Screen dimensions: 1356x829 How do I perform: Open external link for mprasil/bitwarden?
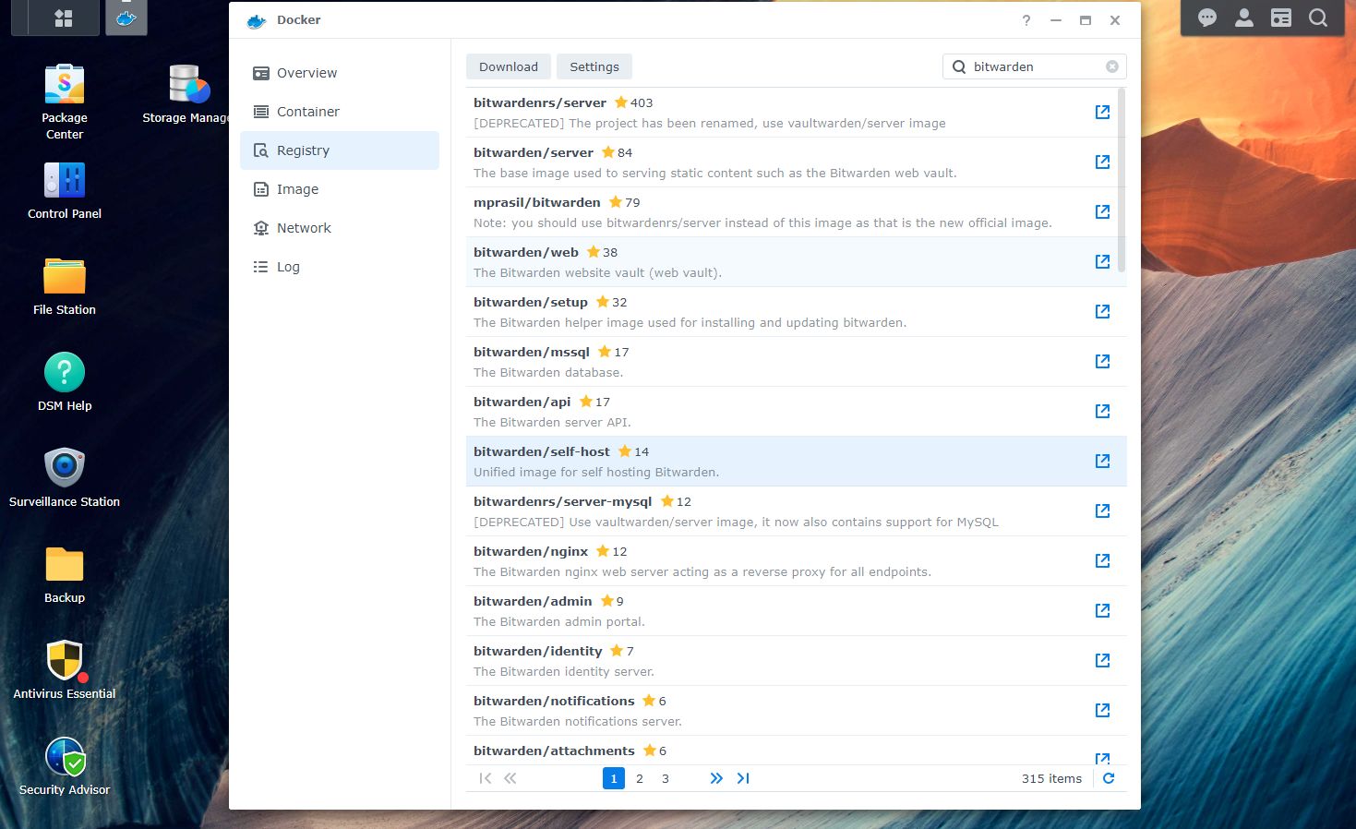click(x=1102, y=211)
